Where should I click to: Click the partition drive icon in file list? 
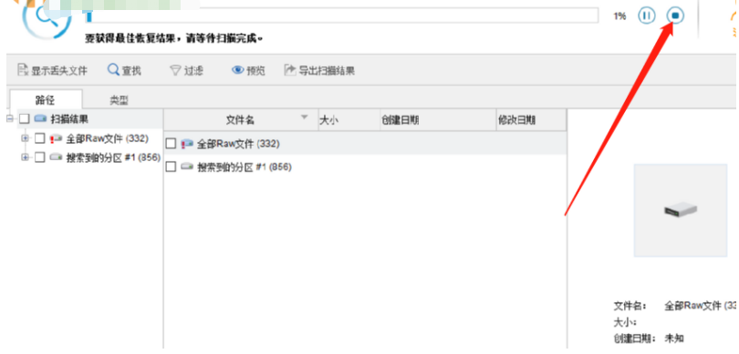click(187, 167)
